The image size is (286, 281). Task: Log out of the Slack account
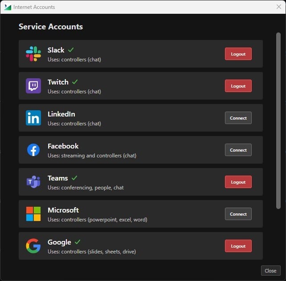click(x=238, y=54)
